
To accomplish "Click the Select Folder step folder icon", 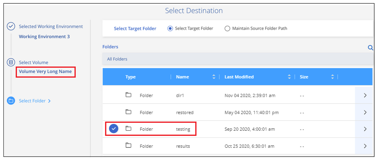I will [x=11, y=101].
